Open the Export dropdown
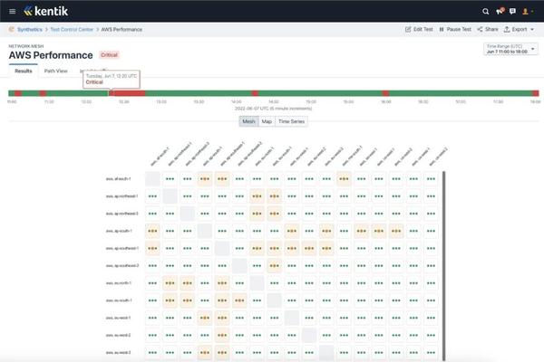Screen dimensions: 544x362 pyautogui.click(x=519, y=30)
